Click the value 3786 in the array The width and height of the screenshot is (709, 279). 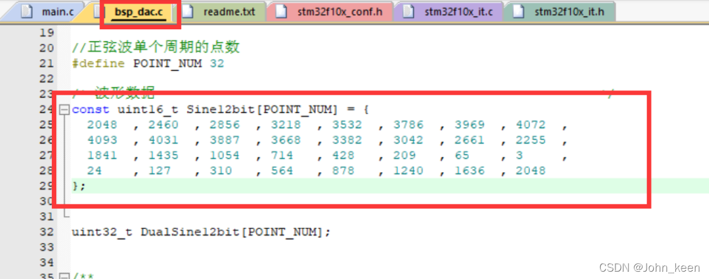point(409,125)
